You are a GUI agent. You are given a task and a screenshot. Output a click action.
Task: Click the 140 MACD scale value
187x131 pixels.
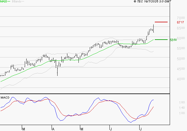tap(182, 108)
